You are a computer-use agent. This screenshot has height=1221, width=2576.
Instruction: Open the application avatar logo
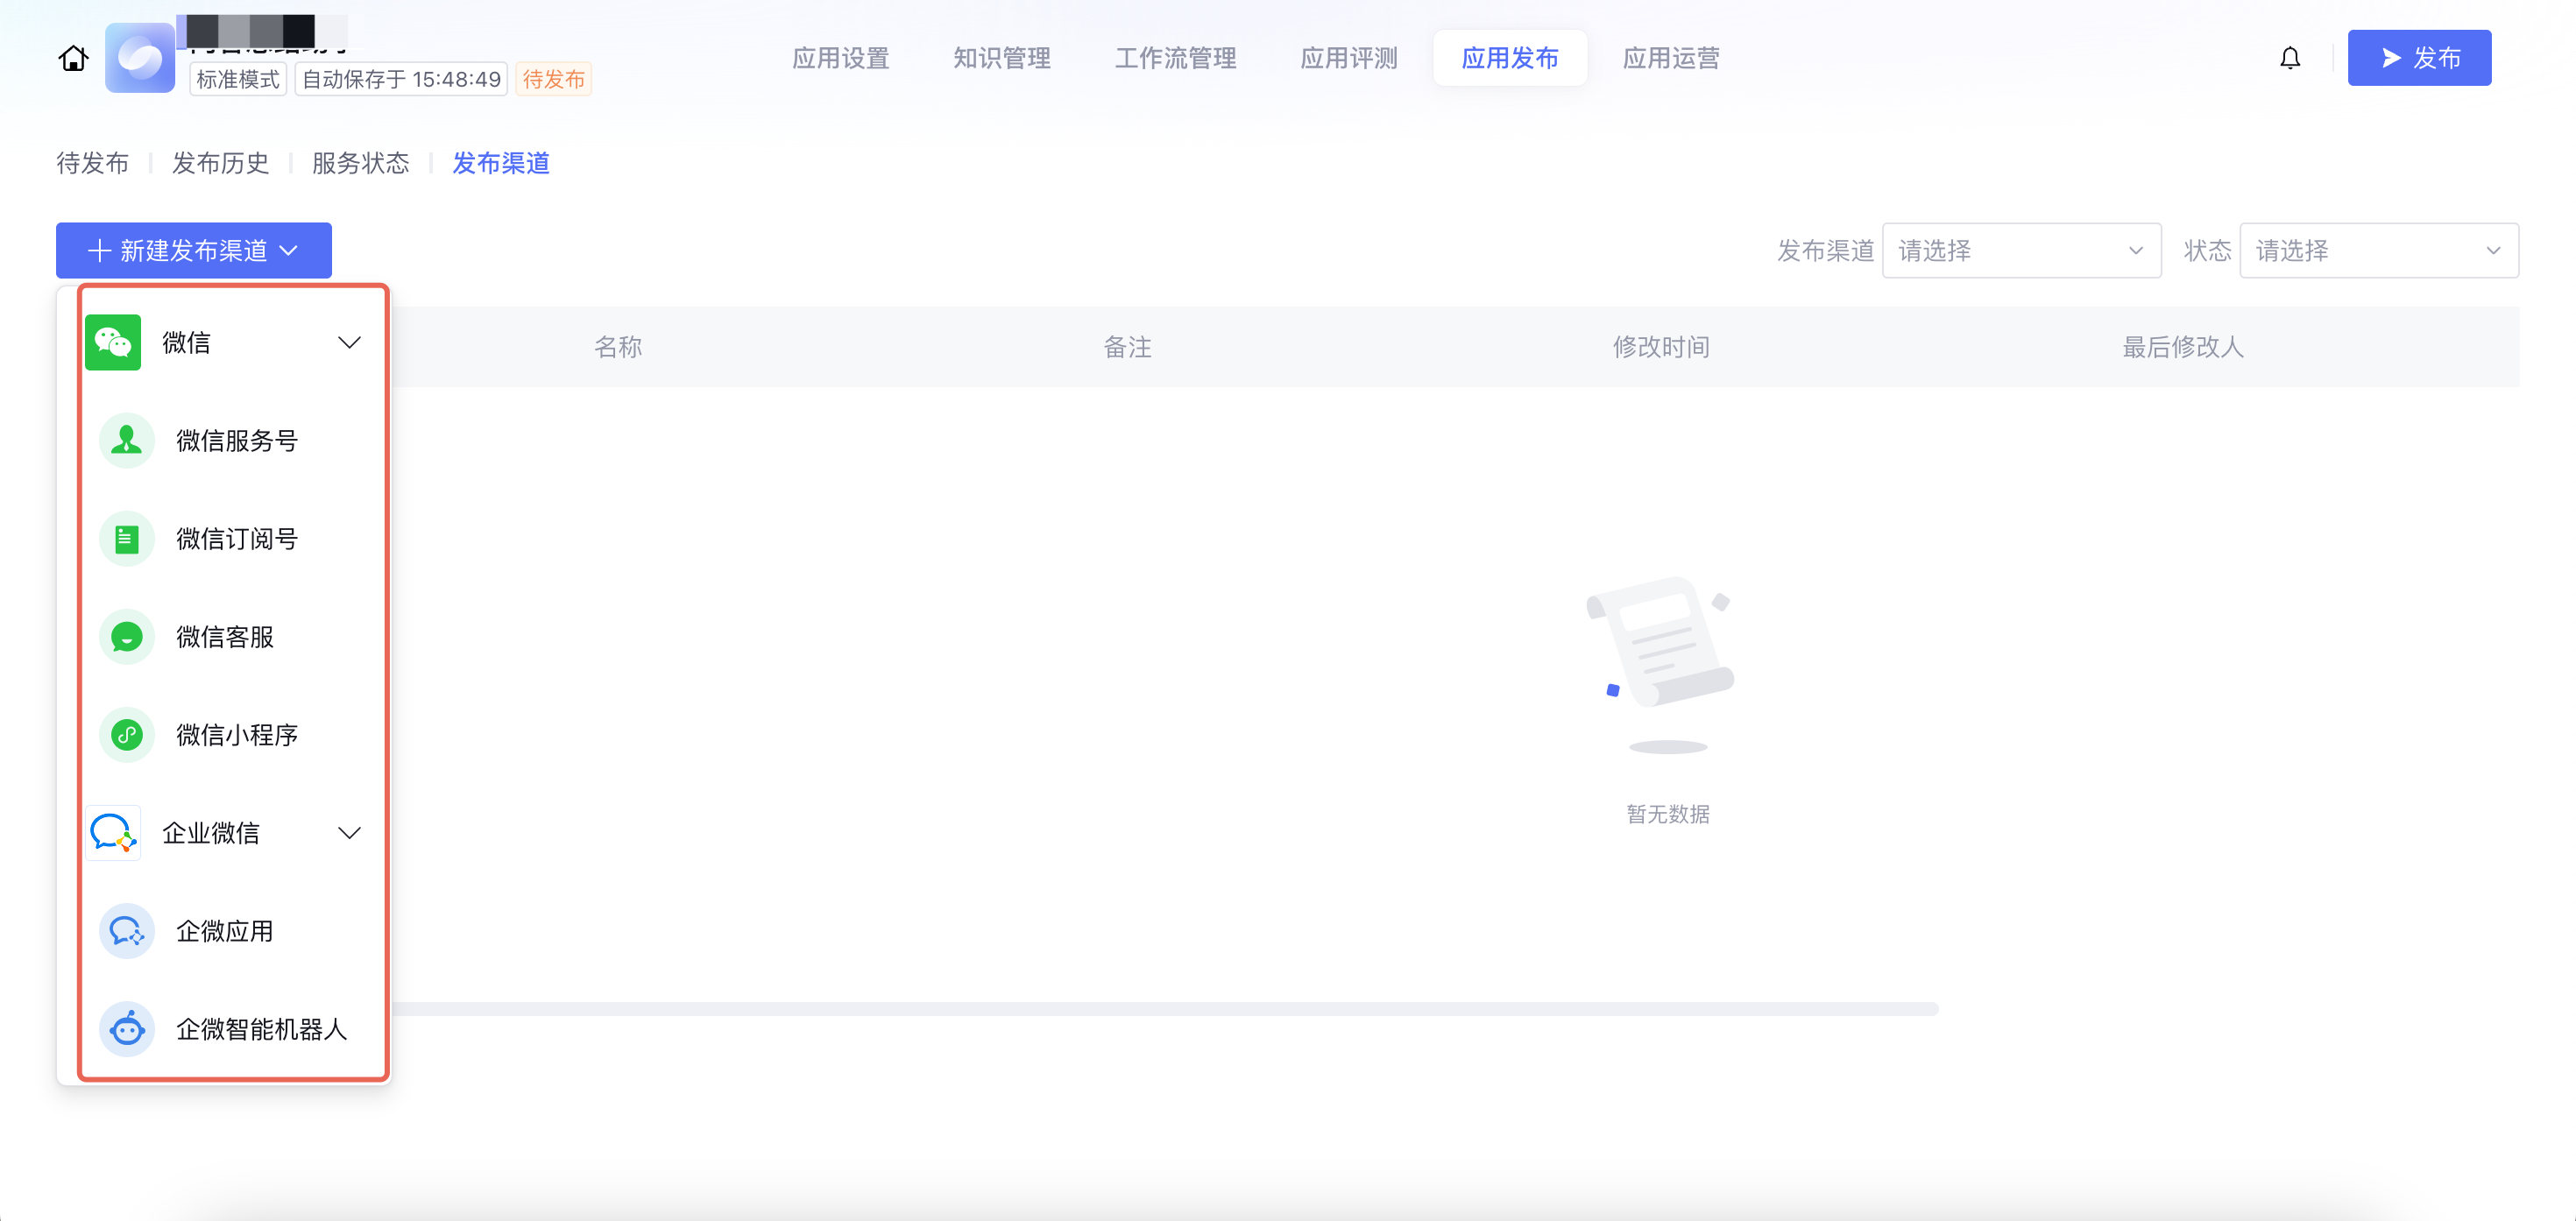click(x=140, y=58)
